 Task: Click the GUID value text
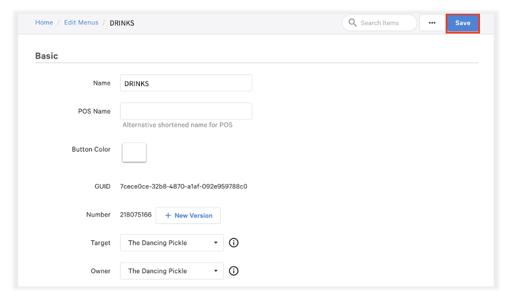[183, 186]
